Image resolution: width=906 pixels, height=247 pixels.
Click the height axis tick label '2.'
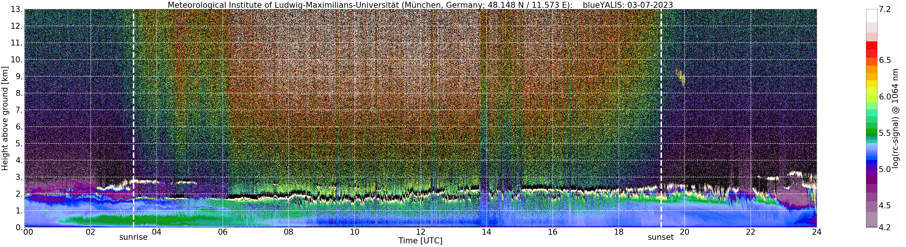coord(19,194)
